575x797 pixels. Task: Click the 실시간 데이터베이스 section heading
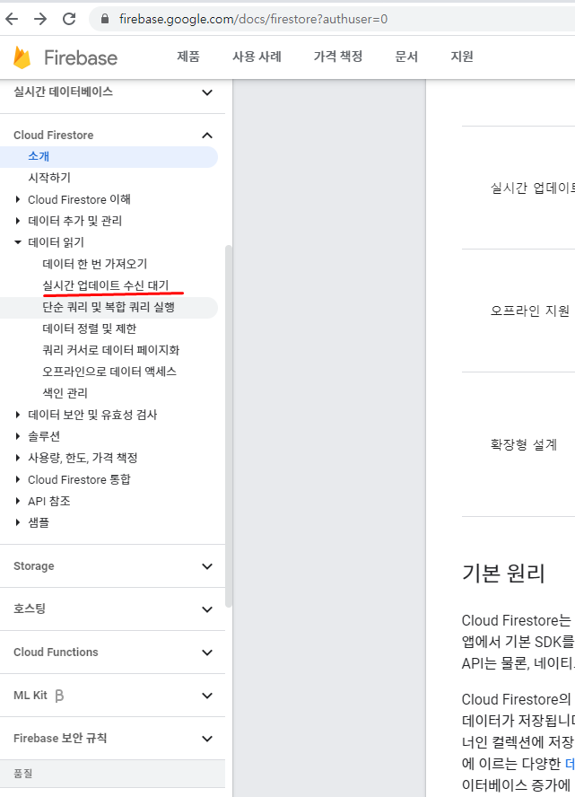[x=63, y=92]
